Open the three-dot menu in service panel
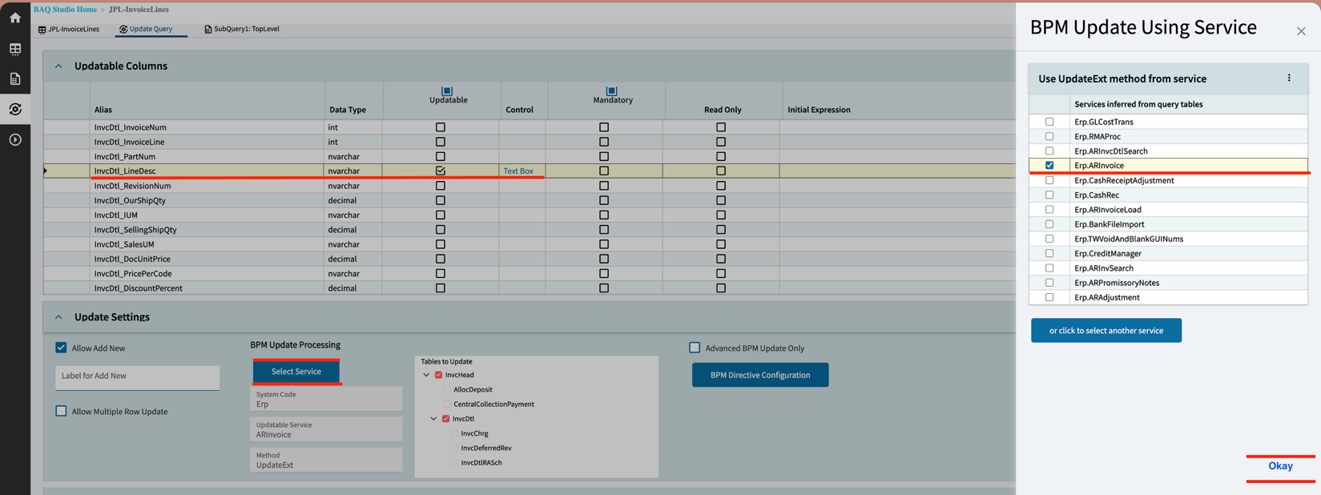1321x495 pixels. 1289,78
